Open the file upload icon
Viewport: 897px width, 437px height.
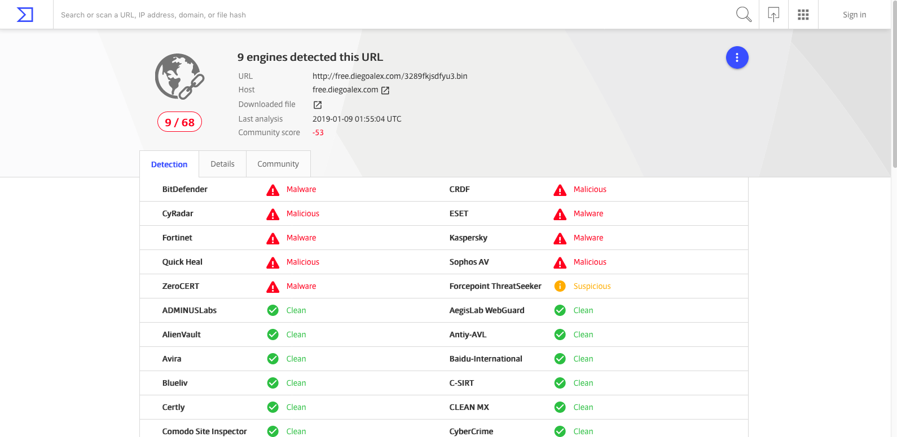tap(773, 15)
